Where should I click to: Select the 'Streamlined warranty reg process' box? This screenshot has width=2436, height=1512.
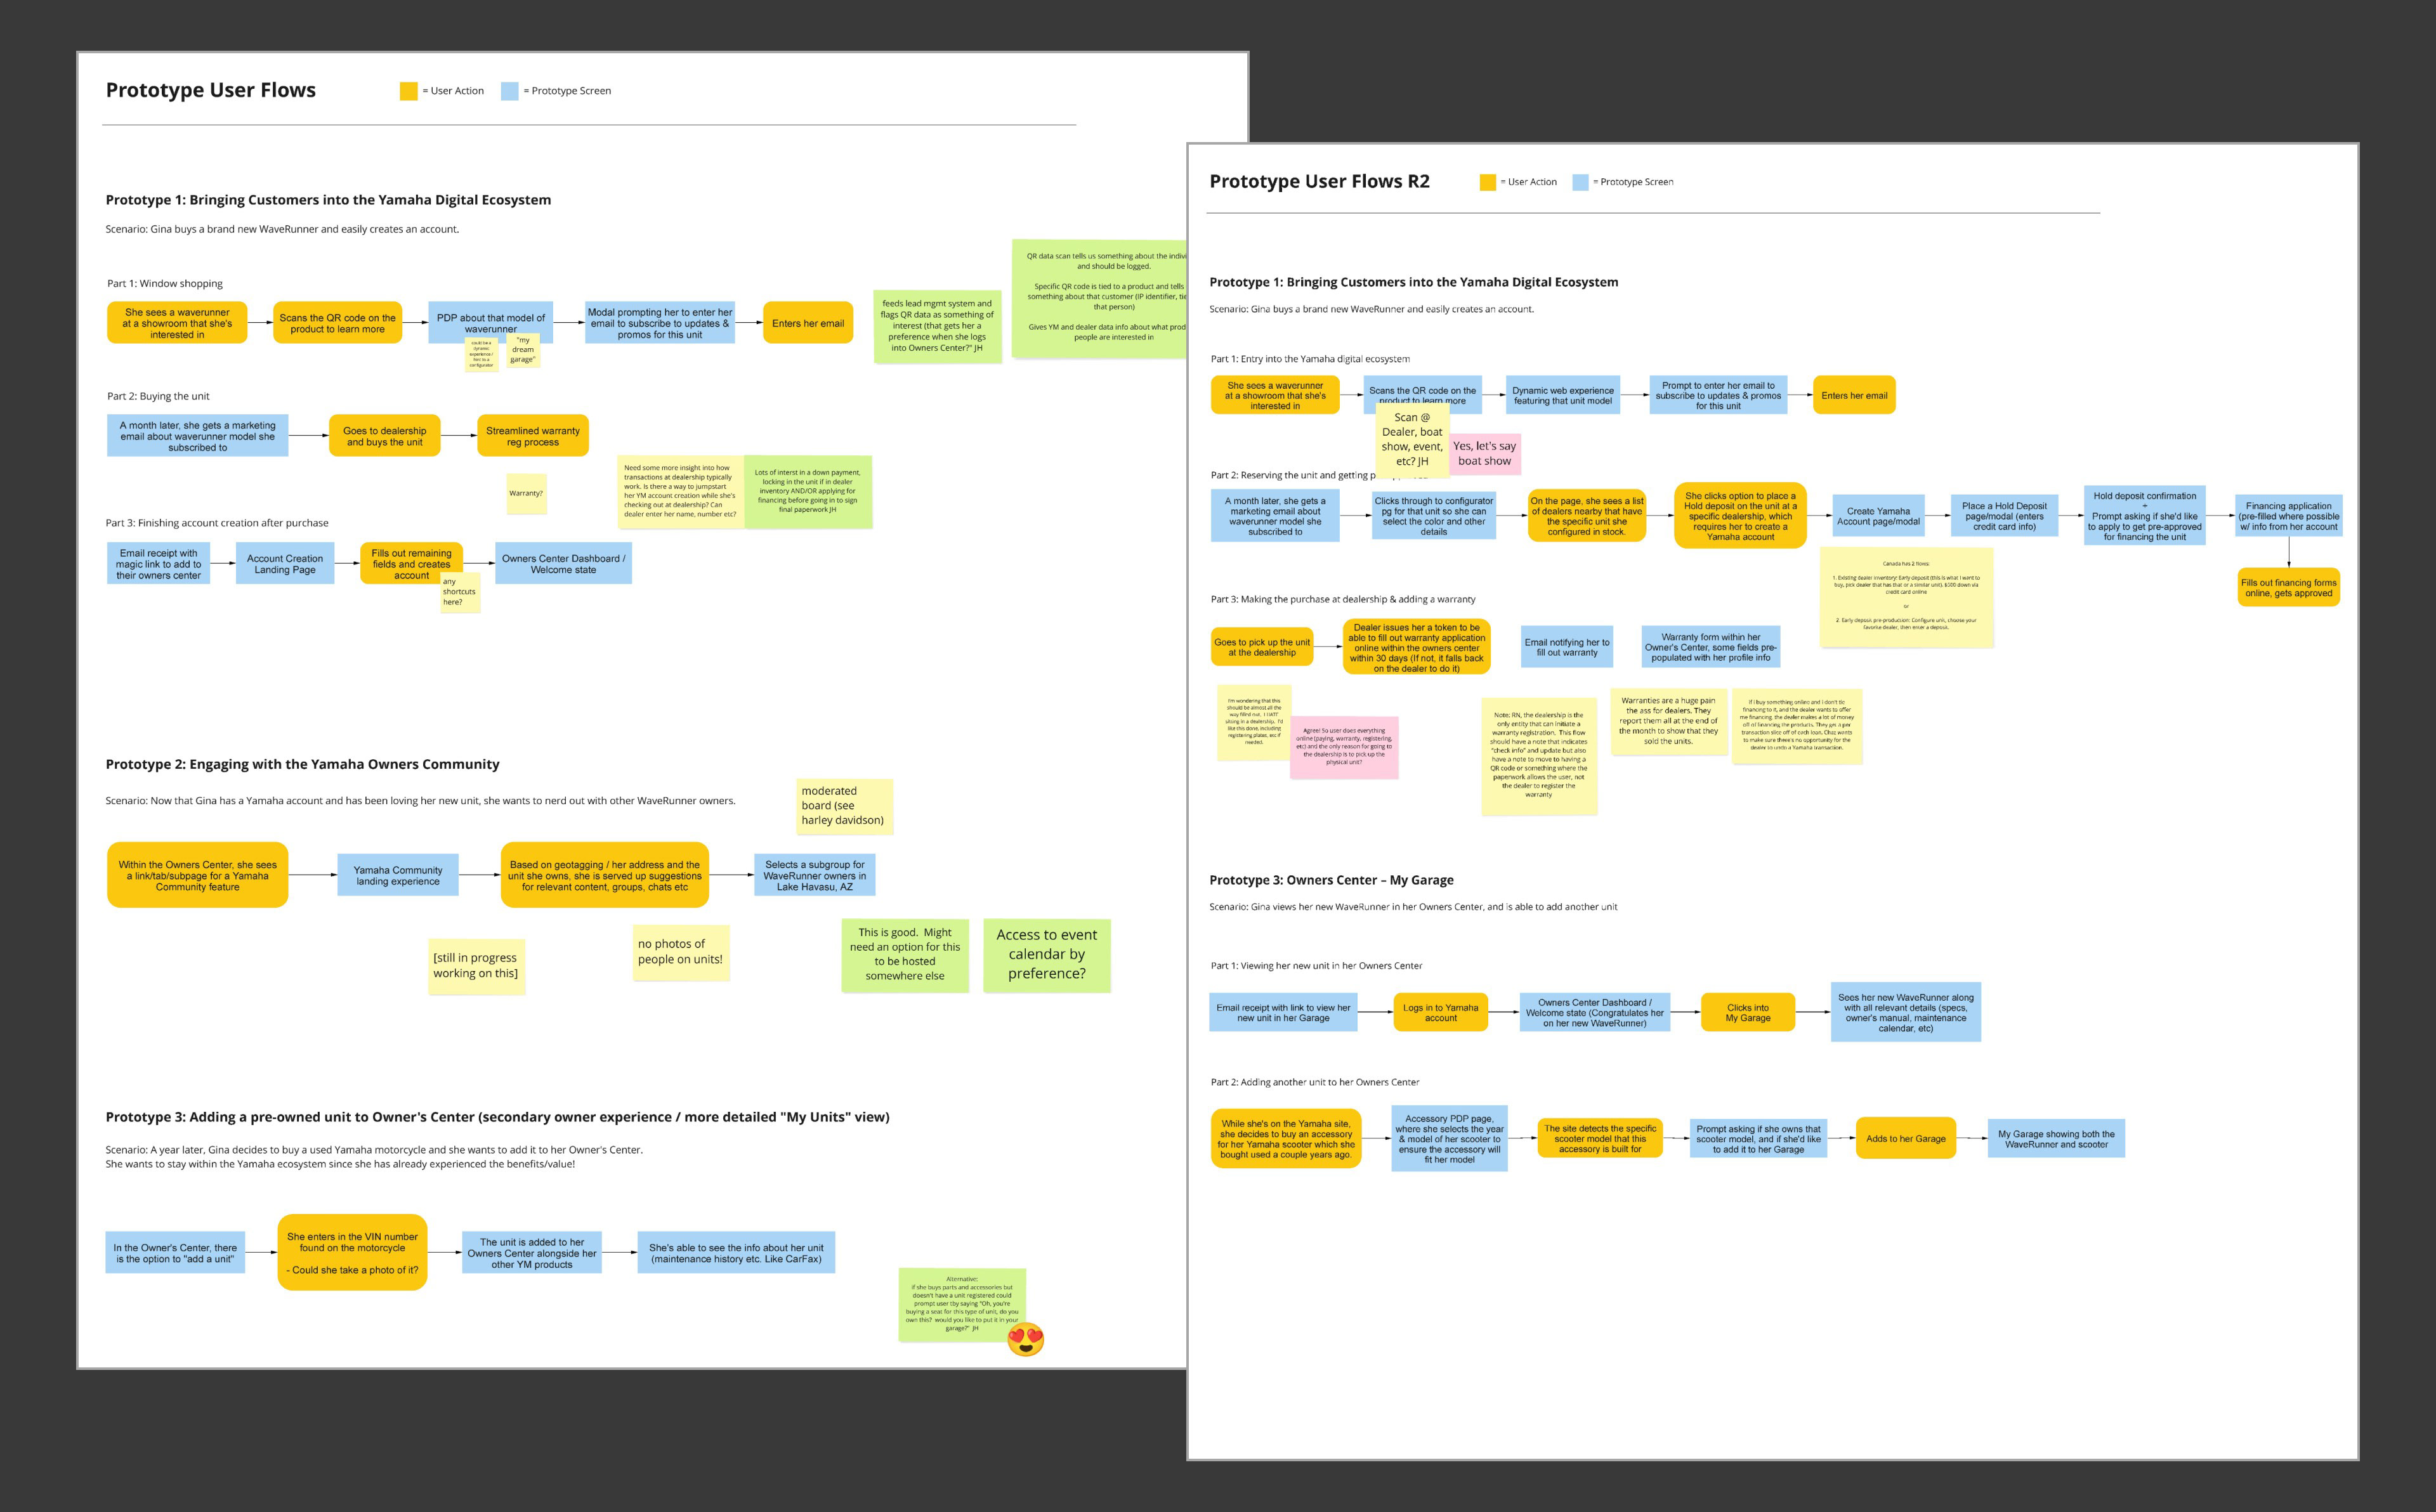coord(532,436)
